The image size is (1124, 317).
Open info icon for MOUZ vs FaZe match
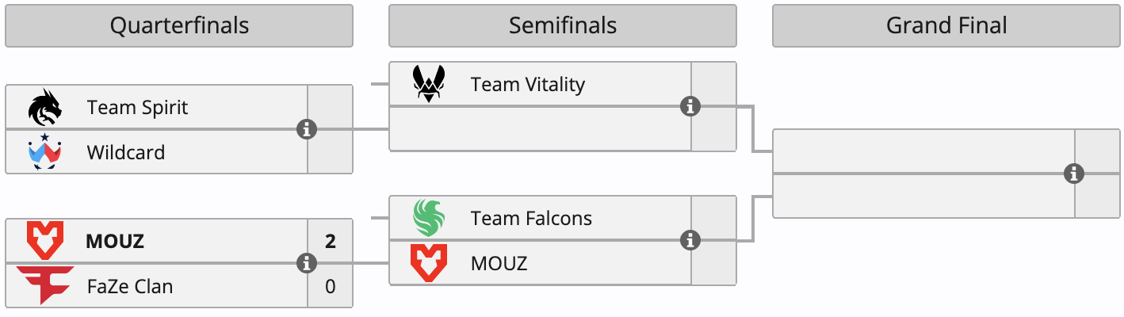click(307, 263)
